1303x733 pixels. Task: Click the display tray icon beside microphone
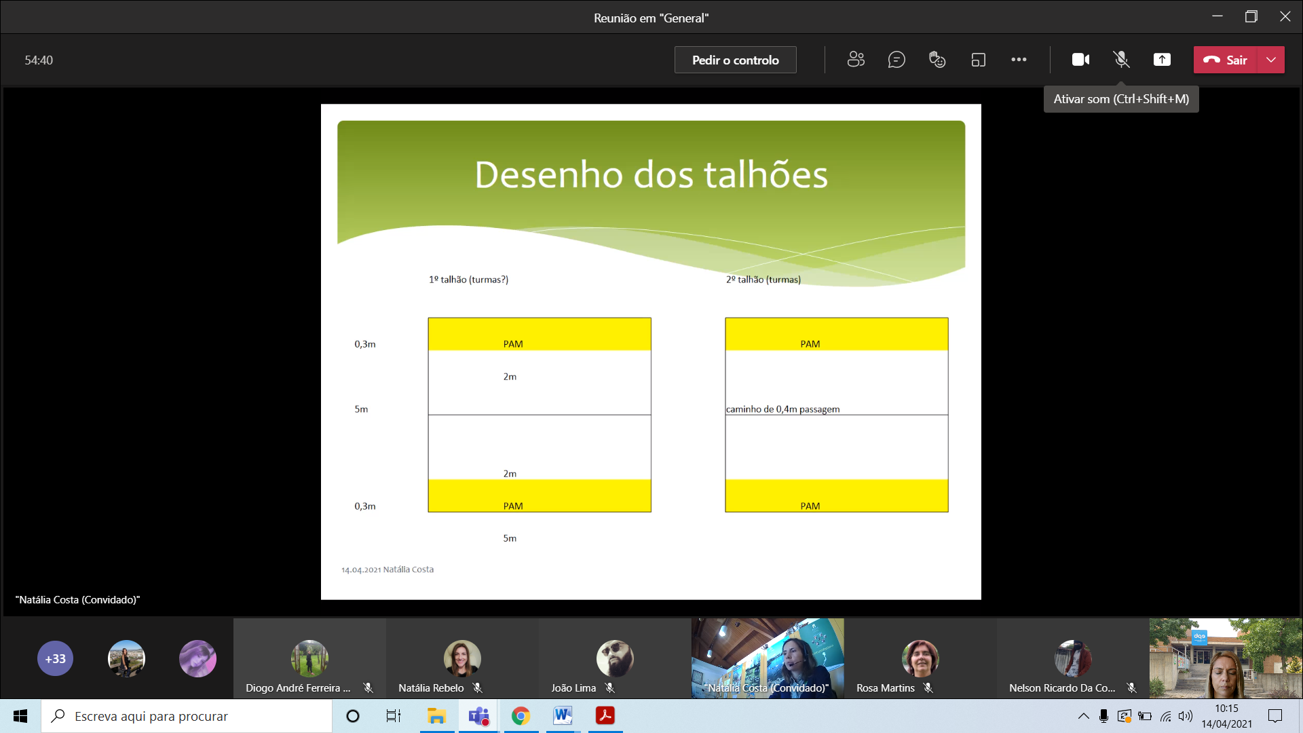coord(1125,716)
